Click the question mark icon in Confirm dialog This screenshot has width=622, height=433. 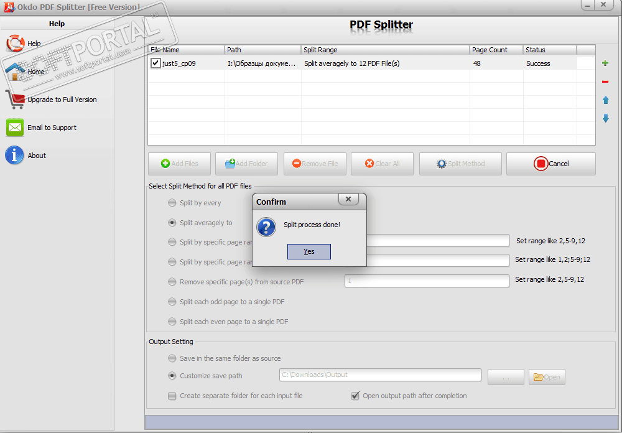(x=266, y=227)
